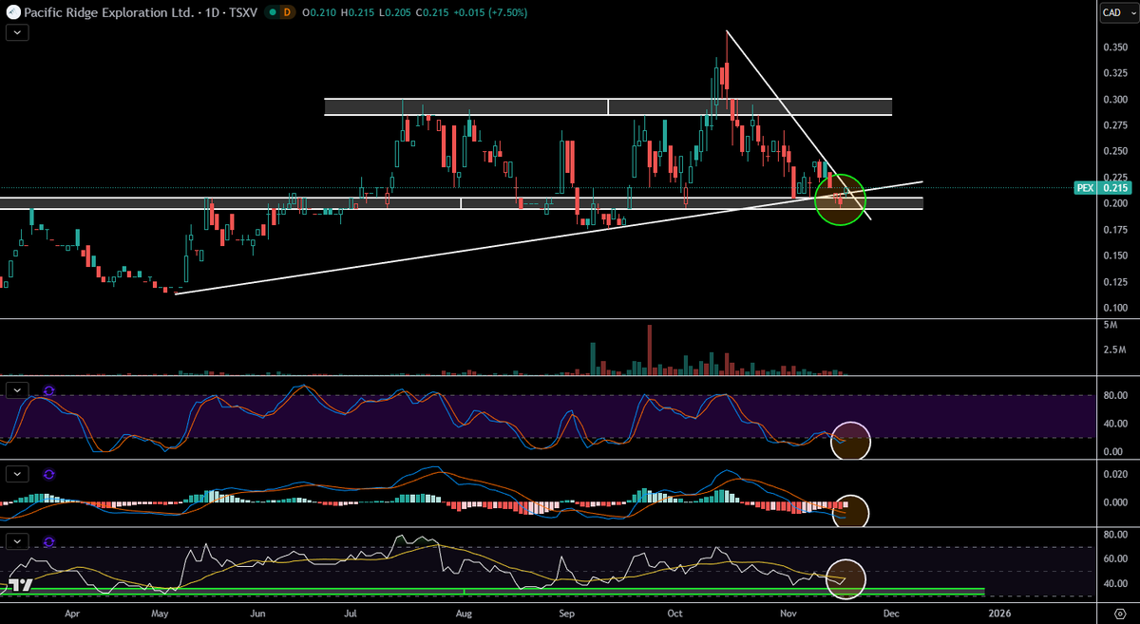
Task: Click the 2.5M volume axis label
Action: 1113,350
